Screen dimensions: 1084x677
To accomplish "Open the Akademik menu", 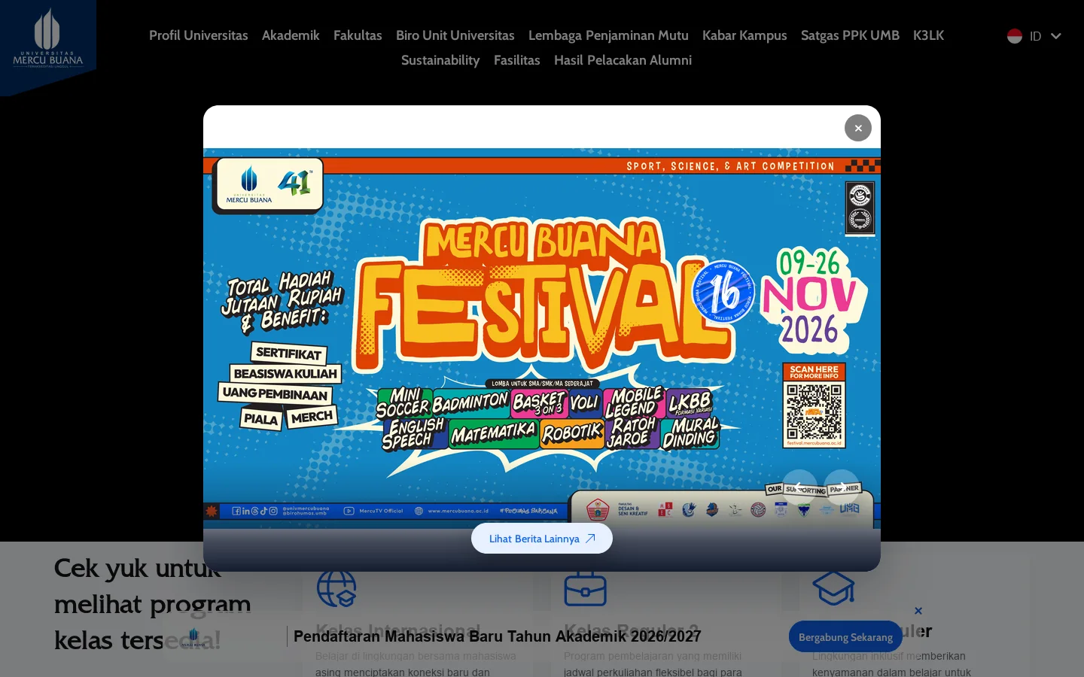I will pyautogui.click(x=291, y=35).
